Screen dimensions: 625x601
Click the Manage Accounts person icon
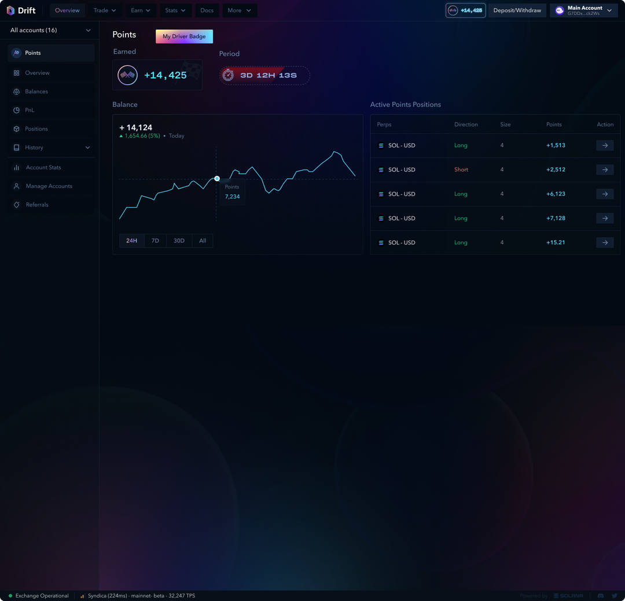16,186
